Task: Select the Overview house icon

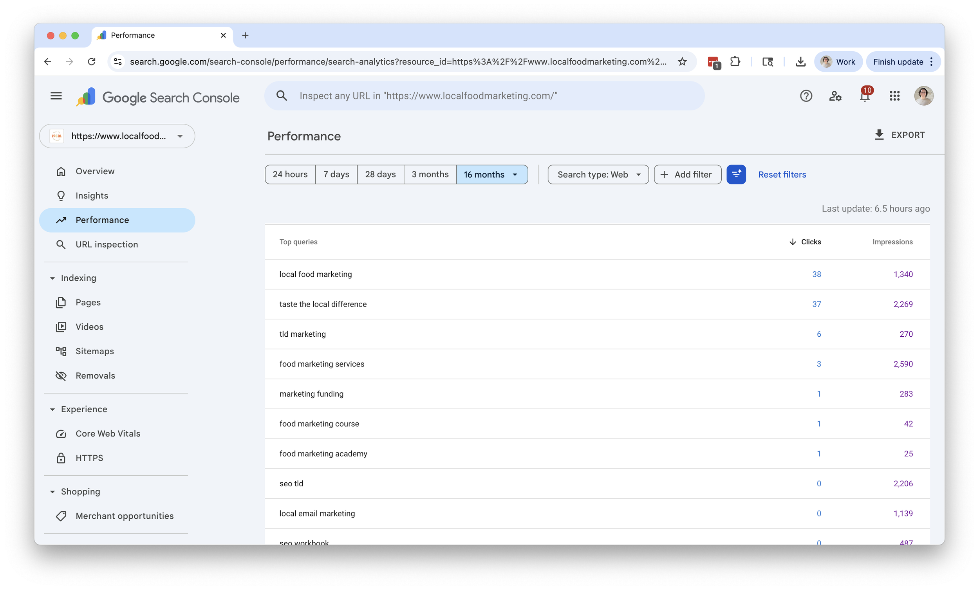Action: tap(61, 171)
